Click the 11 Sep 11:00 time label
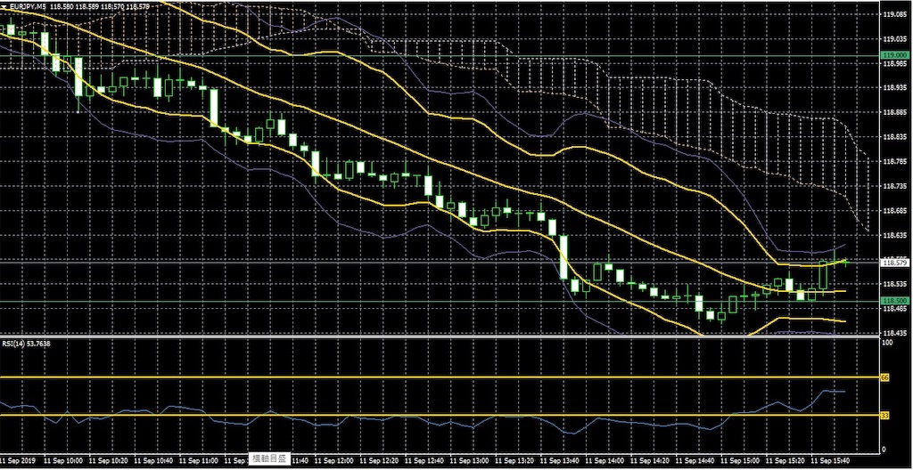The height and width of the screenshot is (470, 913). pyautogui.click(x=199, y=460)
